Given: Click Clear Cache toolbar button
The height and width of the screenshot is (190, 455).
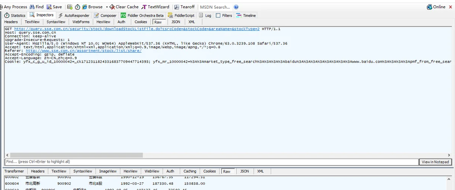Looking at the screenshot, I should coord(124,7).
